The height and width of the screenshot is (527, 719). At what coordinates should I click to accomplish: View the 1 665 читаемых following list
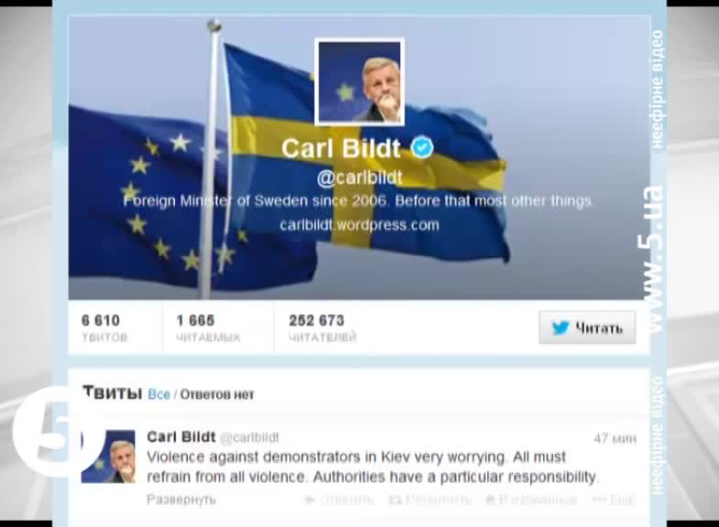point(208,328)
